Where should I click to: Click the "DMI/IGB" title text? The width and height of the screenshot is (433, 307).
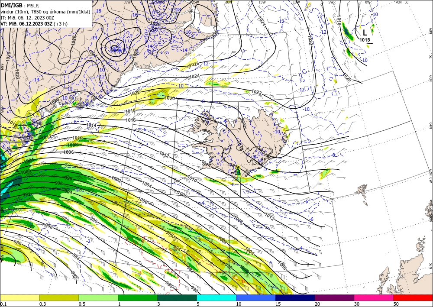coord(12,5)
